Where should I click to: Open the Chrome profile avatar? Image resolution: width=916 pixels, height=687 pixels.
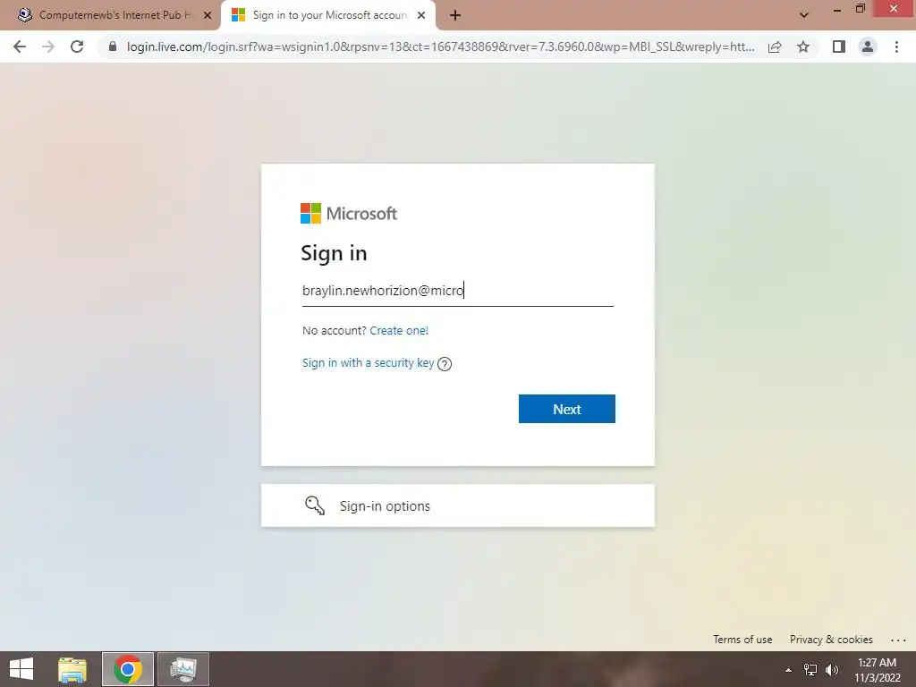click(x=868, y=47)
